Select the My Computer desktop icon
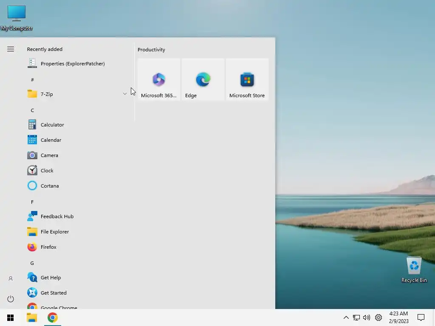Screen dimensions: 435x326 pos(17,18)
